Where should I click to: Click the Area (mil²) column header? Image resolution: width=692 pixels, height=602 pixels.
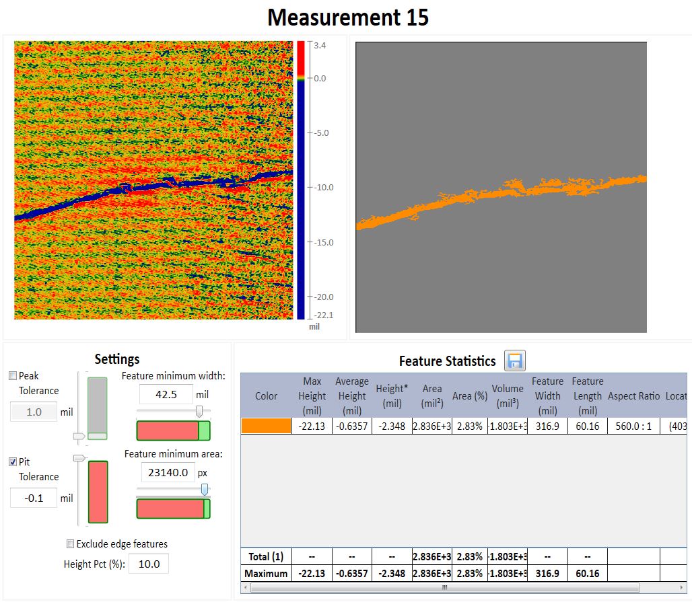tap(432, 396)
